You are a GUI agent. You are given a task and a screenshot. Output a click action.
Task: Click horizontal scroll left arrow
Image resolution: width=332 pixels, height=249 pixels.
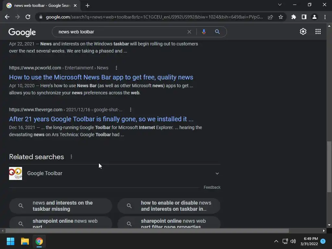point(3,231)
